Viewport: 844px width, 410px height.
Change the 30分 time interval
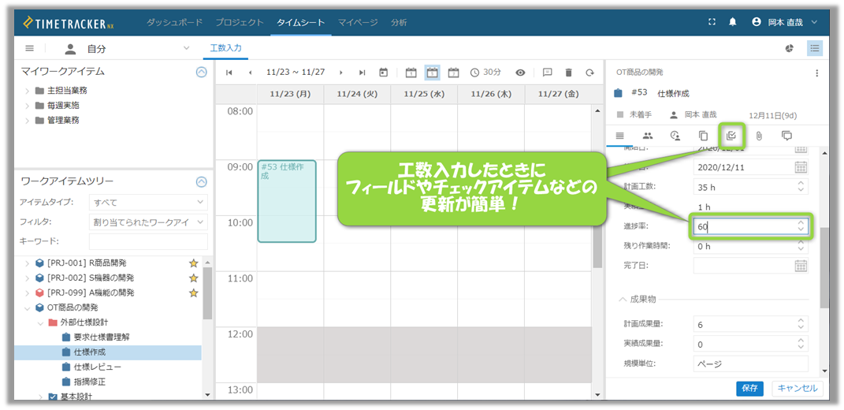(485, 73)
